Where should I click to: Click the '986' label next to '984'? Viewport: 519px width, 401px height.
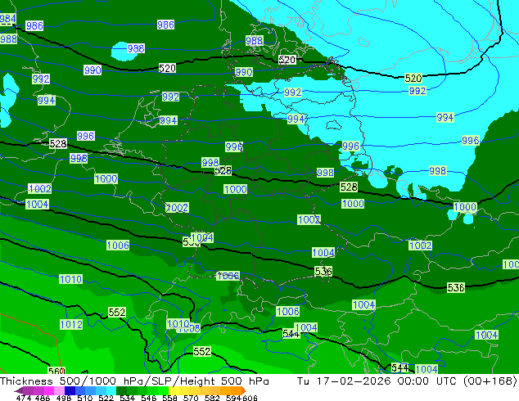point(34,25)
